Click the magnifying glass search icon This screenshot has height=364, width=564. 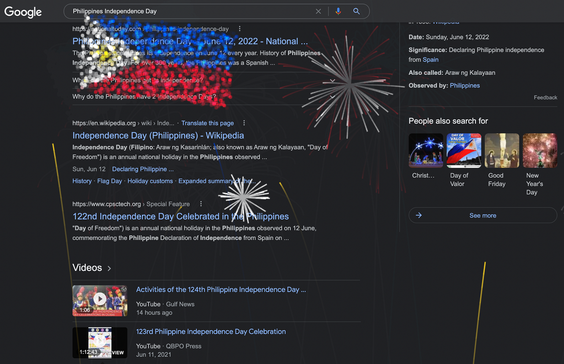[356, 11]
